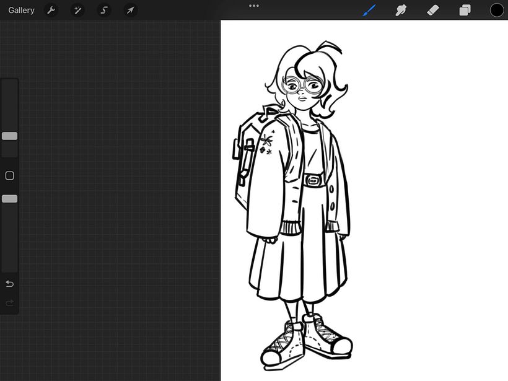Open the Adjustments magic wand menu
Viewport: 508px width, 381px height.
[77, 11]
